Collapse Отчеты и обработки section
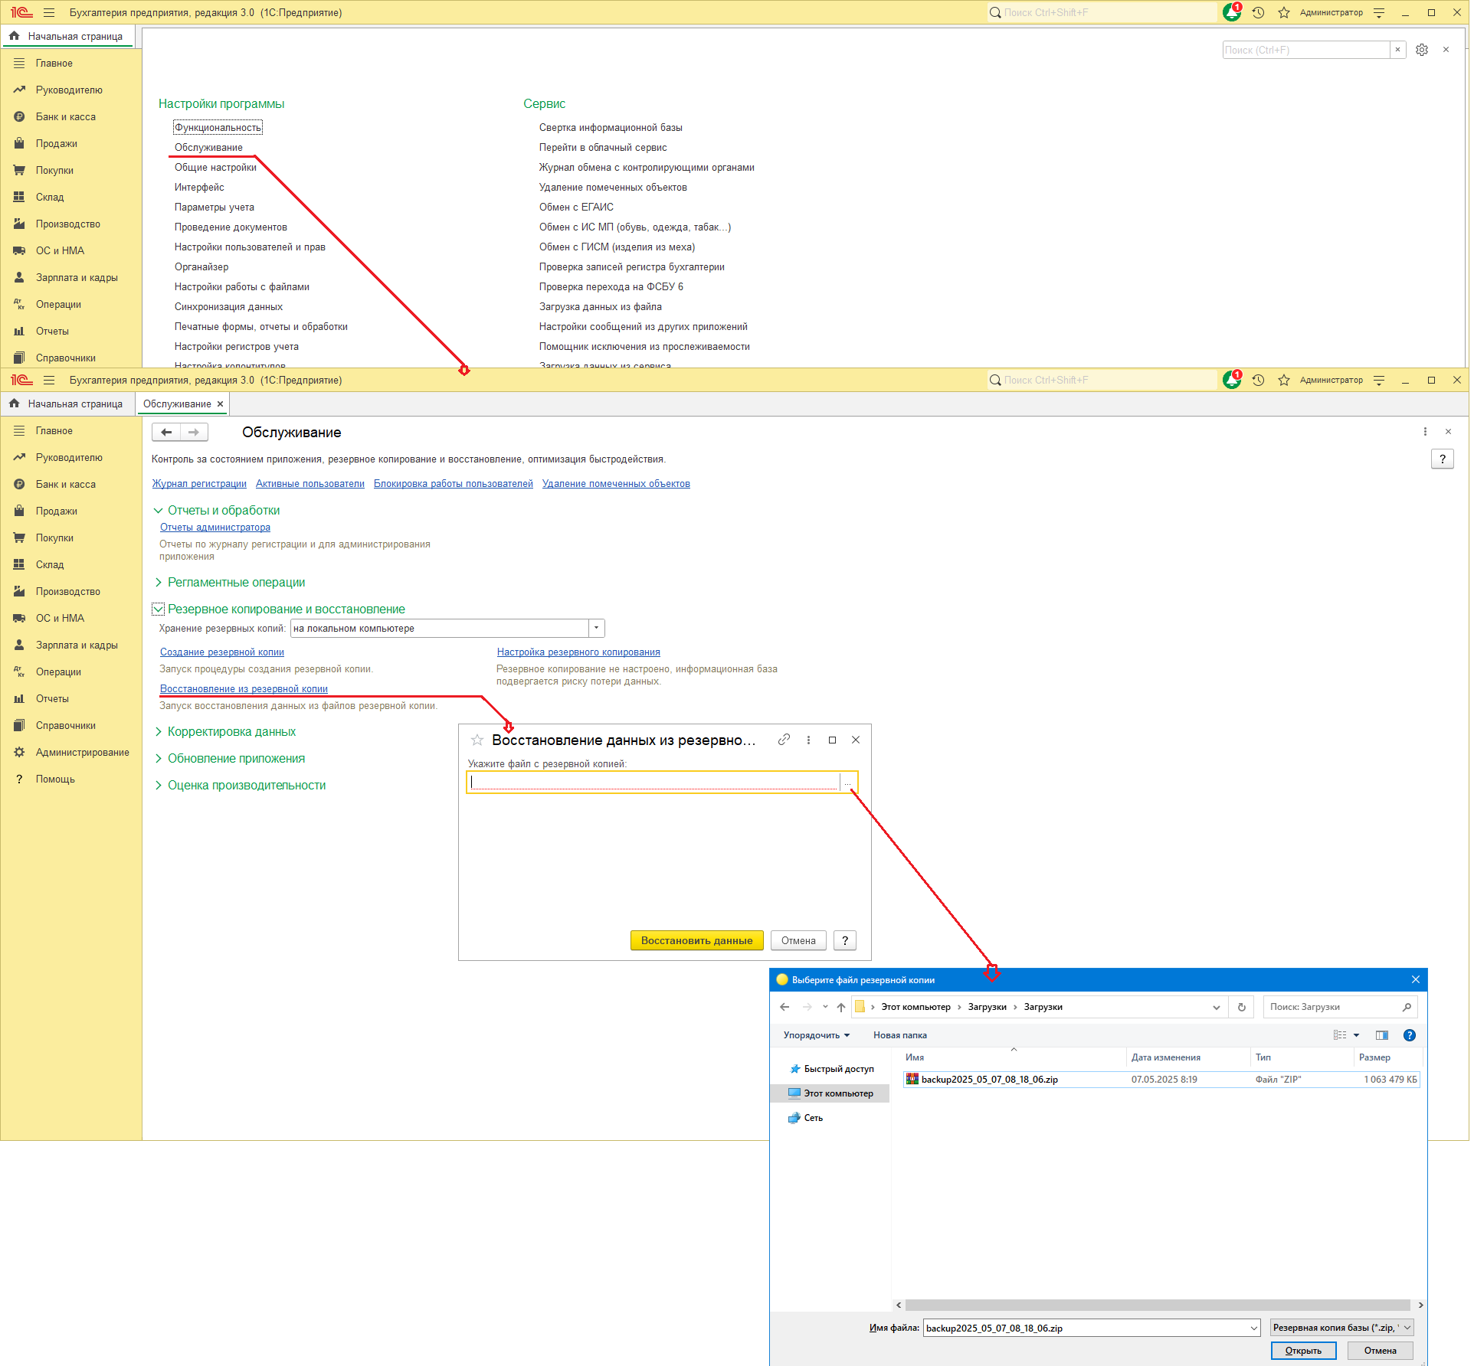 (158, 510)
